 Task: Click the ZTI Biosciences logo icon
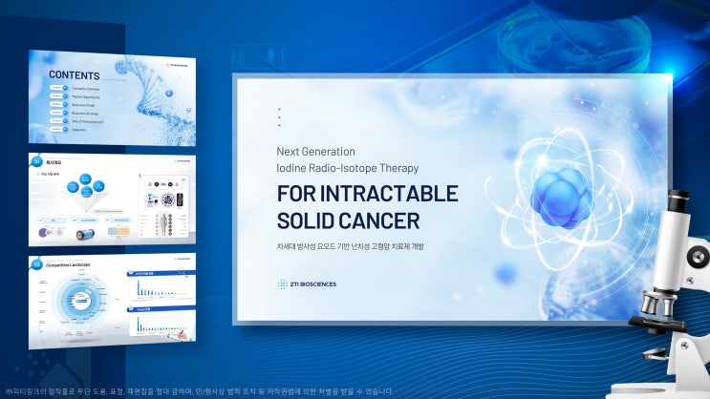click(282, 284)
